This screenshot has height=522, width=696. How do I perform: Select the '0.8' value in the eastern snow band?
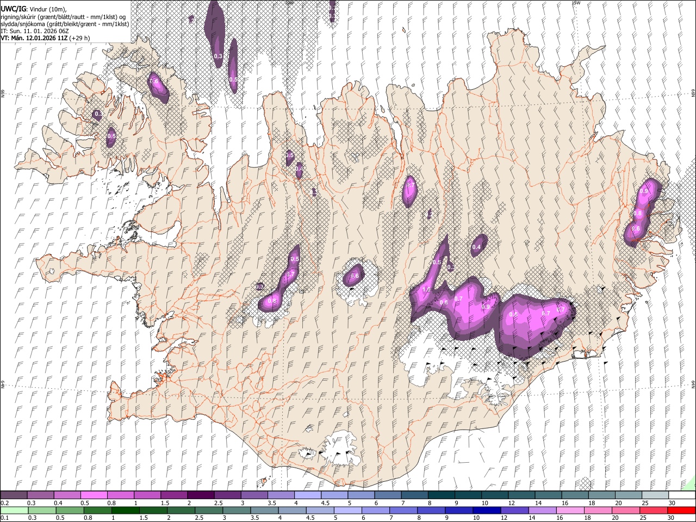point(638,213)
